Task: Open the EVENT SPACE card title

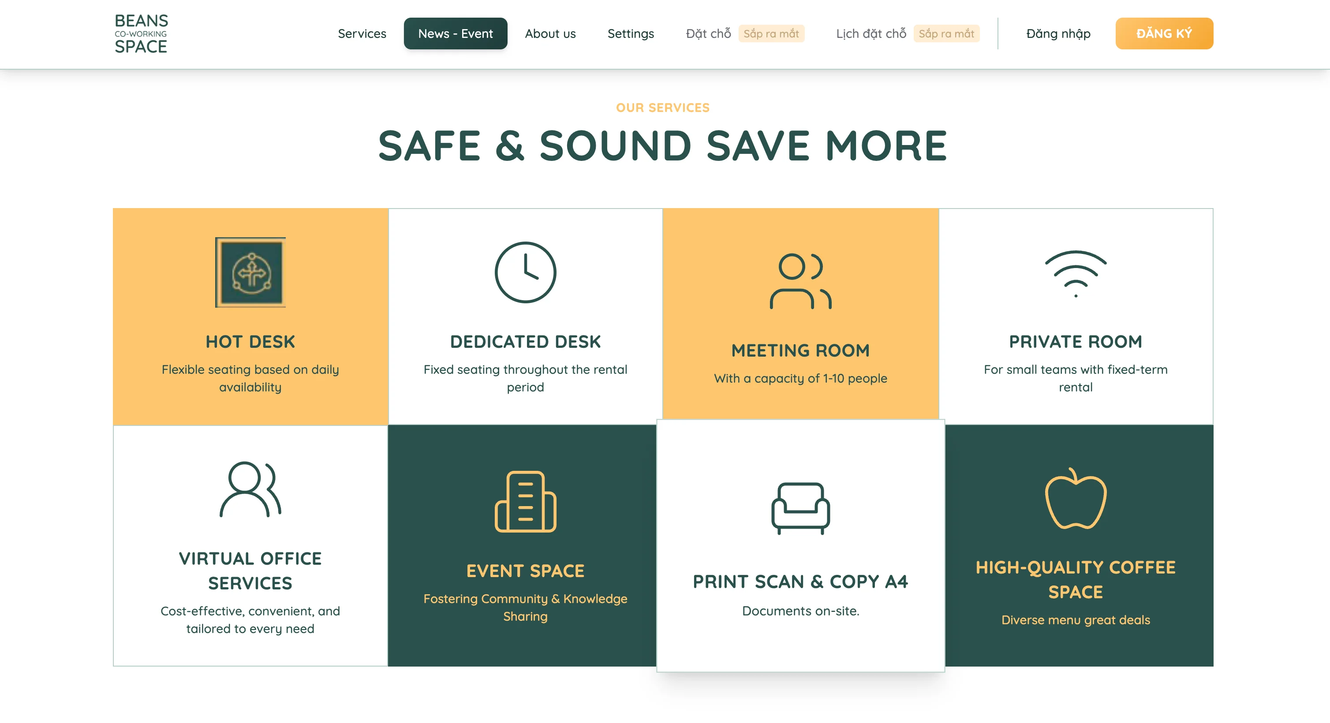Action: 525,571
